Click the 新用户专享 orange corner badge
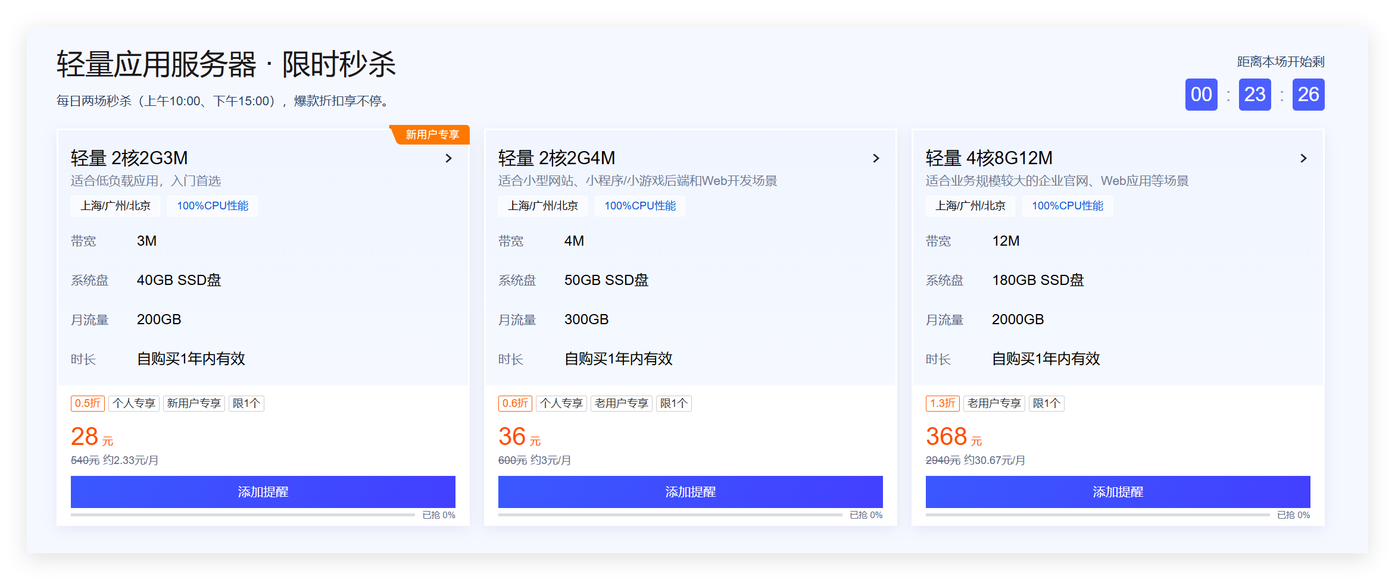Image resolution: width=1395 pixels, height=580 pixels. 431,134
